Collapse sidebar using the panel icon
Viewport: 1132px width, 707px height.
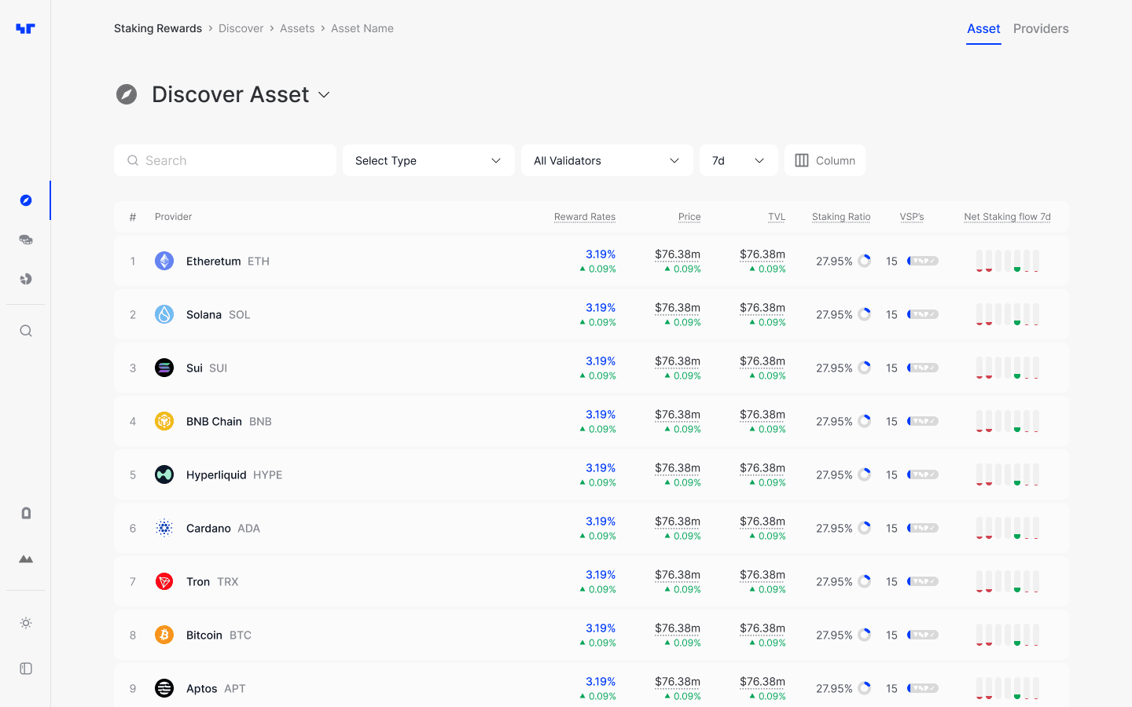[26, 669]
